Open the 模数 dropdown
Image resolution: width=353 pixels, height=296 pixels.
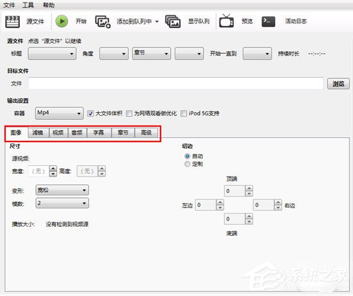point(62,203)
